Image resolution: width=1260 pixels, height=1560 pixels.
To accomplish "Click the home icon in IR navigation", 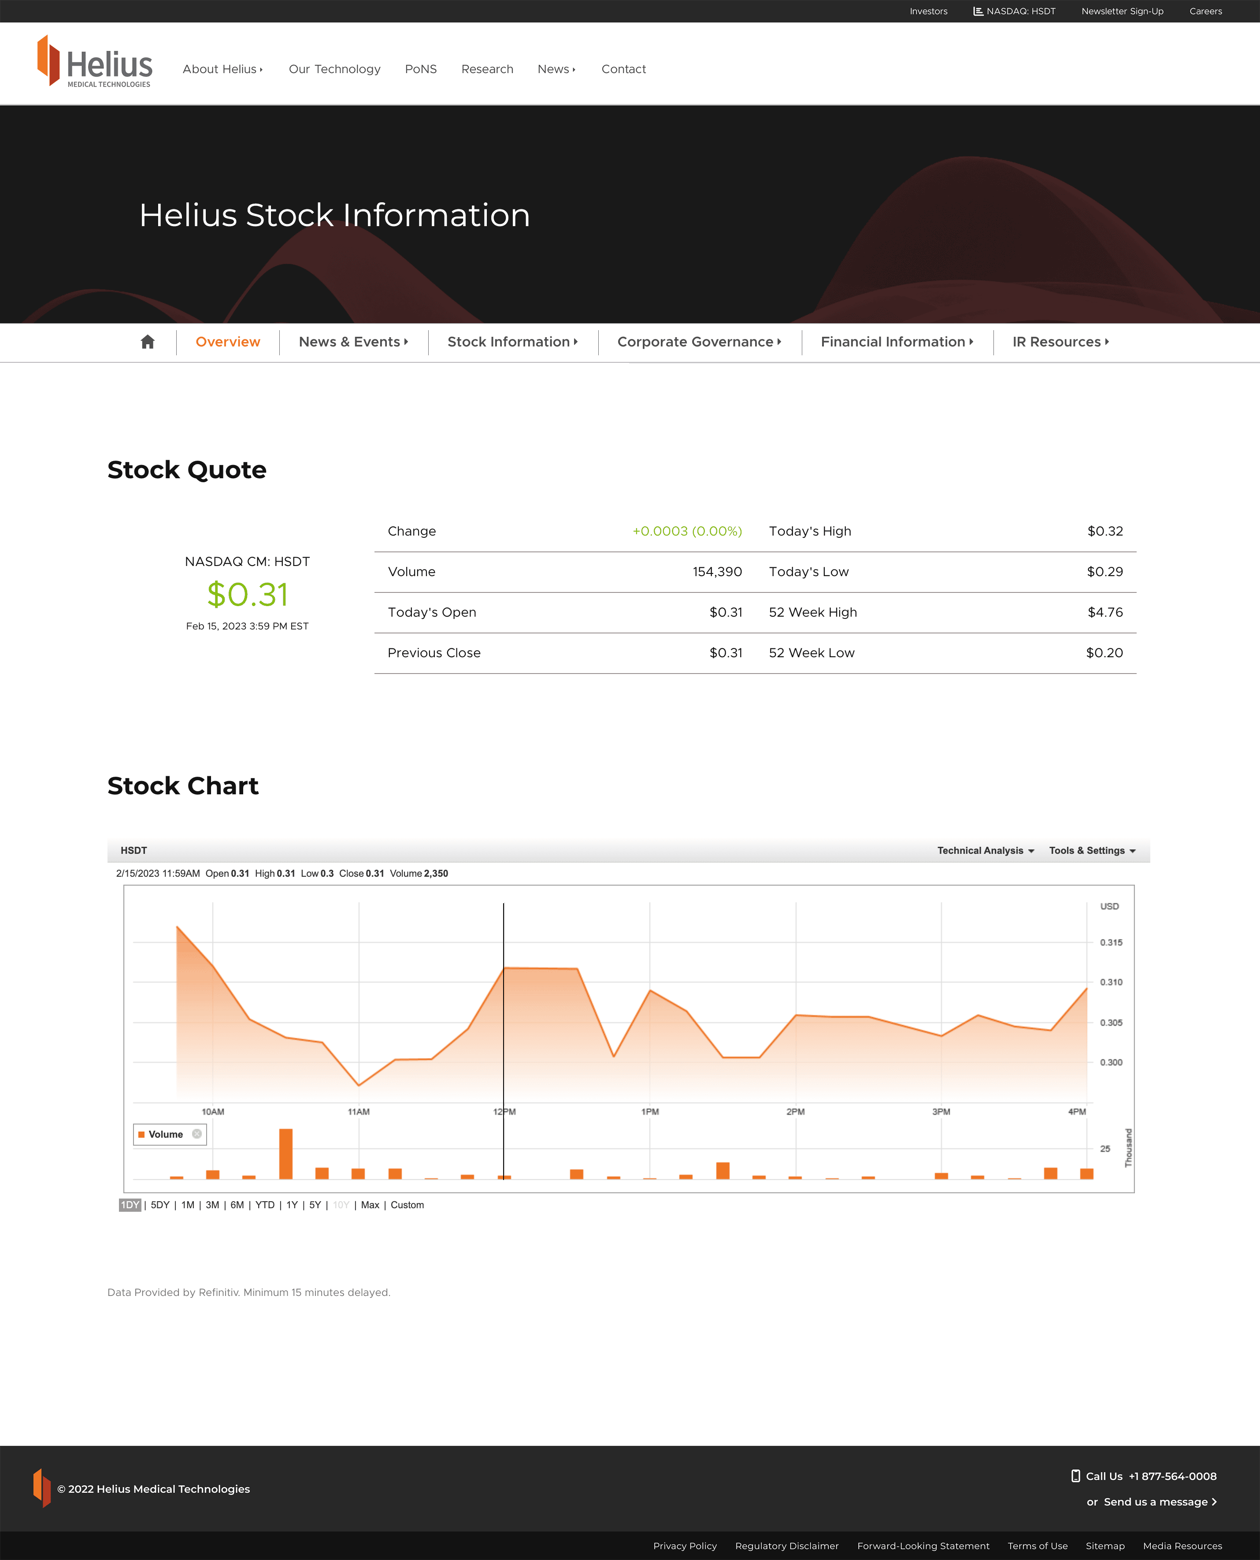I will click(147, 342).
